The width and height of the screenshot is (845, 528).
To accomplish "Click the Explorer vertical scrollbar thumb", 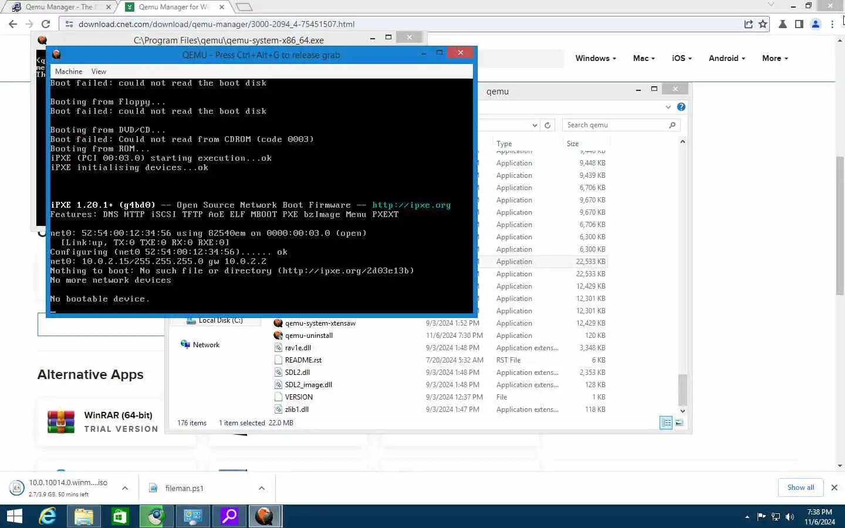I will pyautogui.click(x=682, y=390).
